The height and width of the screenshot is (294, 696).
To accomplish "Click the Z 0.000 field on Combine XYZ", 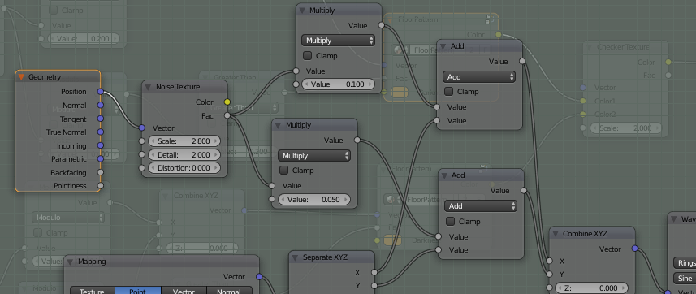I will point(592,288).
